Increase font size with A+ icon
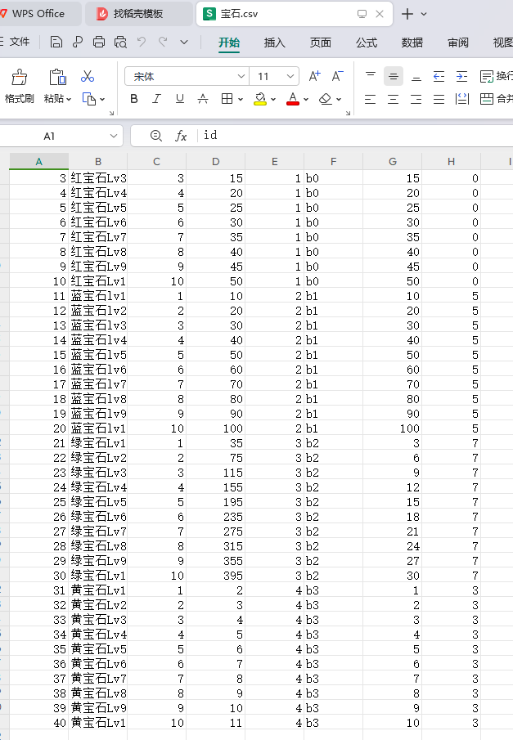513x740 pixels. (x=315, y=76)
